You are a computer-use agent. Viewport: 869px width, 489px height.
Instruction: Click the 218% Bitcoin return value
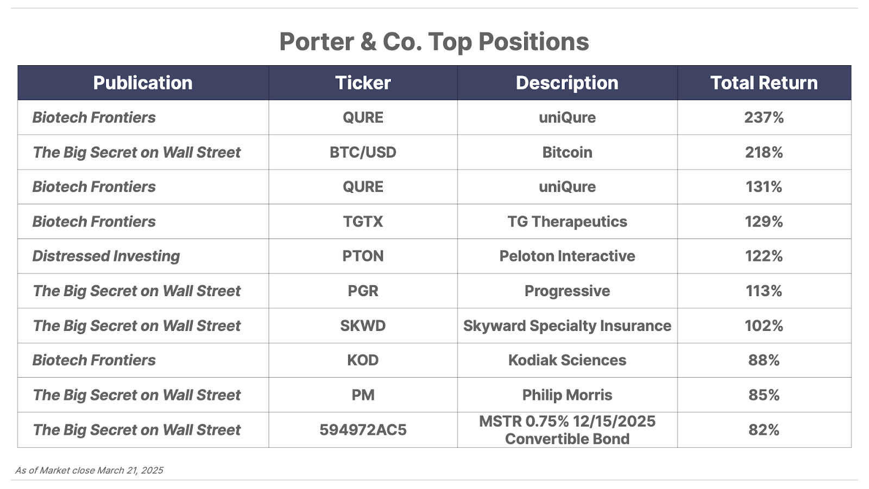coord(764,152)
